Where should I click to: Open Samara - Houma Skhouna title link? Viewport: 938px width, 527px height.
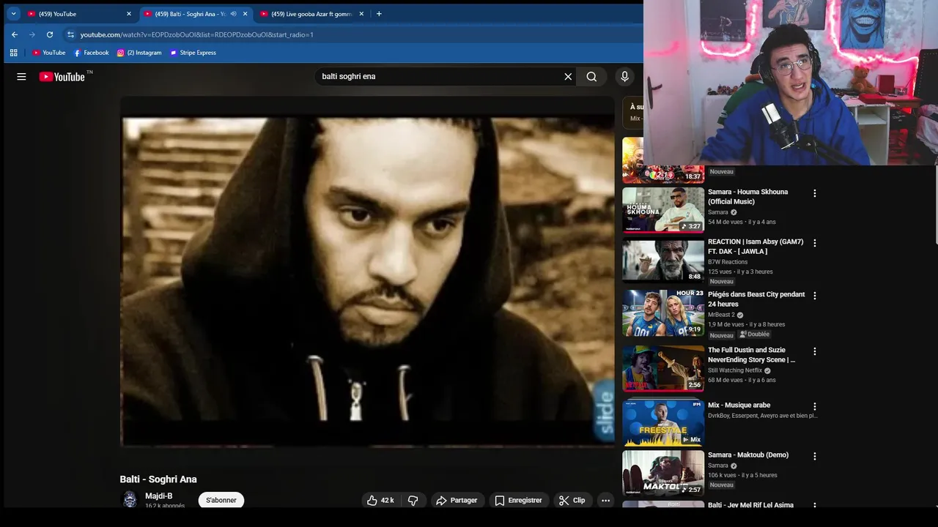747,197
